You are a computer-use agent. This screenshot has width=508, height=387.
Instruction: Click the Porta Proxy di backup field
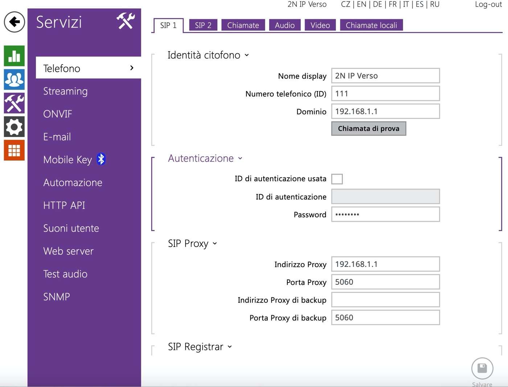(386, 317)
